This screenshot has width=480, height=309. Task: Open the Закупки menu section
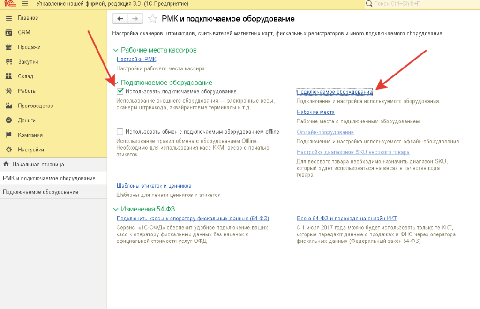pos(53,62)
